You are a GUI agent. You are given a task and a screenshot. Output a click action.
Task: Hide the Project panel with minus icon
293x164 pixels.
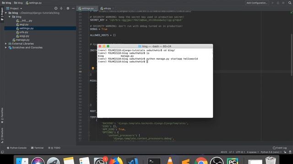[73, 8]
